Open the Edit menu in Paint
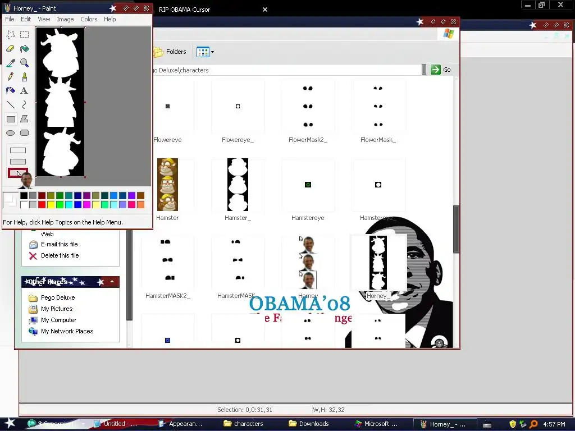This screenshot has width=575, height=431. point(26,19)
